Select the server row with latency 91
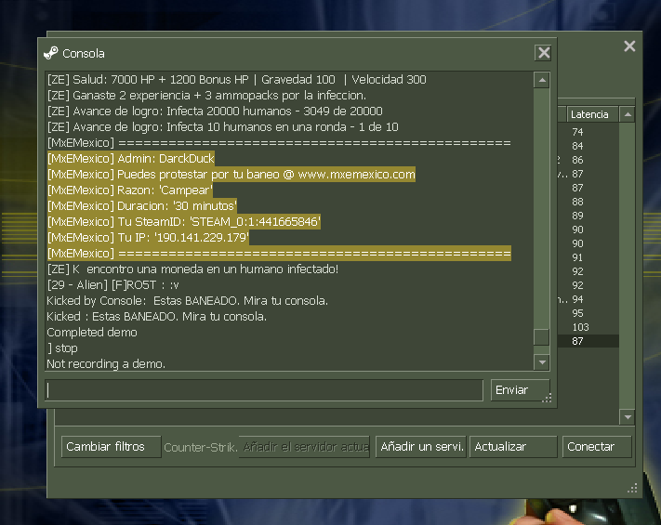Image resolution: width=661 pixels, height=525 pixels. click(x=588, y=257)
